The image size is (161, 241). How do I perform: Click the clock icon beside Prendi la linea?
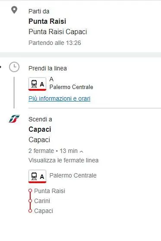[14, 67]
